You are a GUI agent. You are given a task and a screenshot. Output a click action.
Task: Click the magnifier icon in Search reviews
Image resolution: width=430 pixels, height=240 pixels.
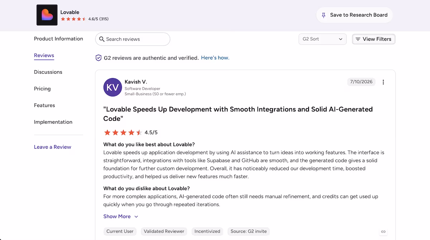point(102,39)
